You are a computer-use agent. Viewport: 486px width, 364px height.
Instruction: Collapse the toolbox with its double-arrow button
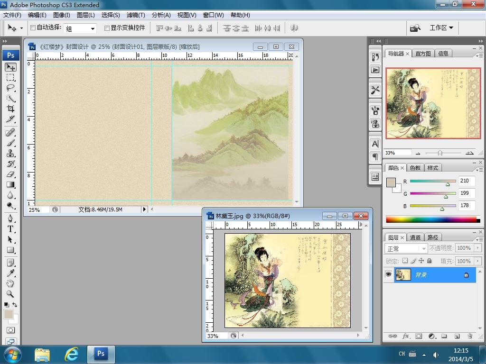pos(5,41)
